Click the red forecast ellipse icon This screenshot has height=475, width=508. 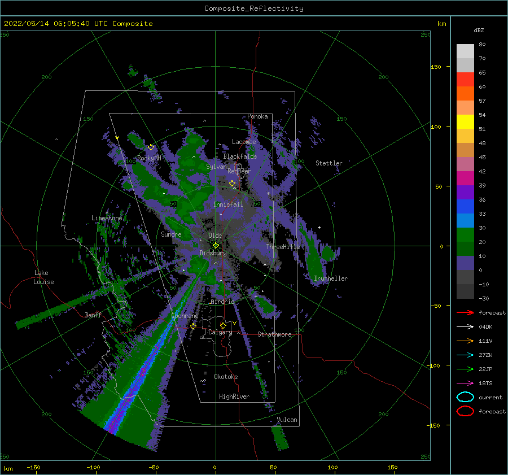pos(465,411)
